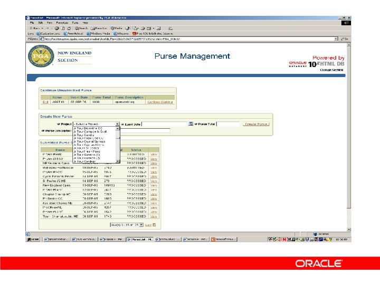This screenshot has height=285, width=380.
Task: Open the address bar history dropdown arrow
Action: coord(336,39)
